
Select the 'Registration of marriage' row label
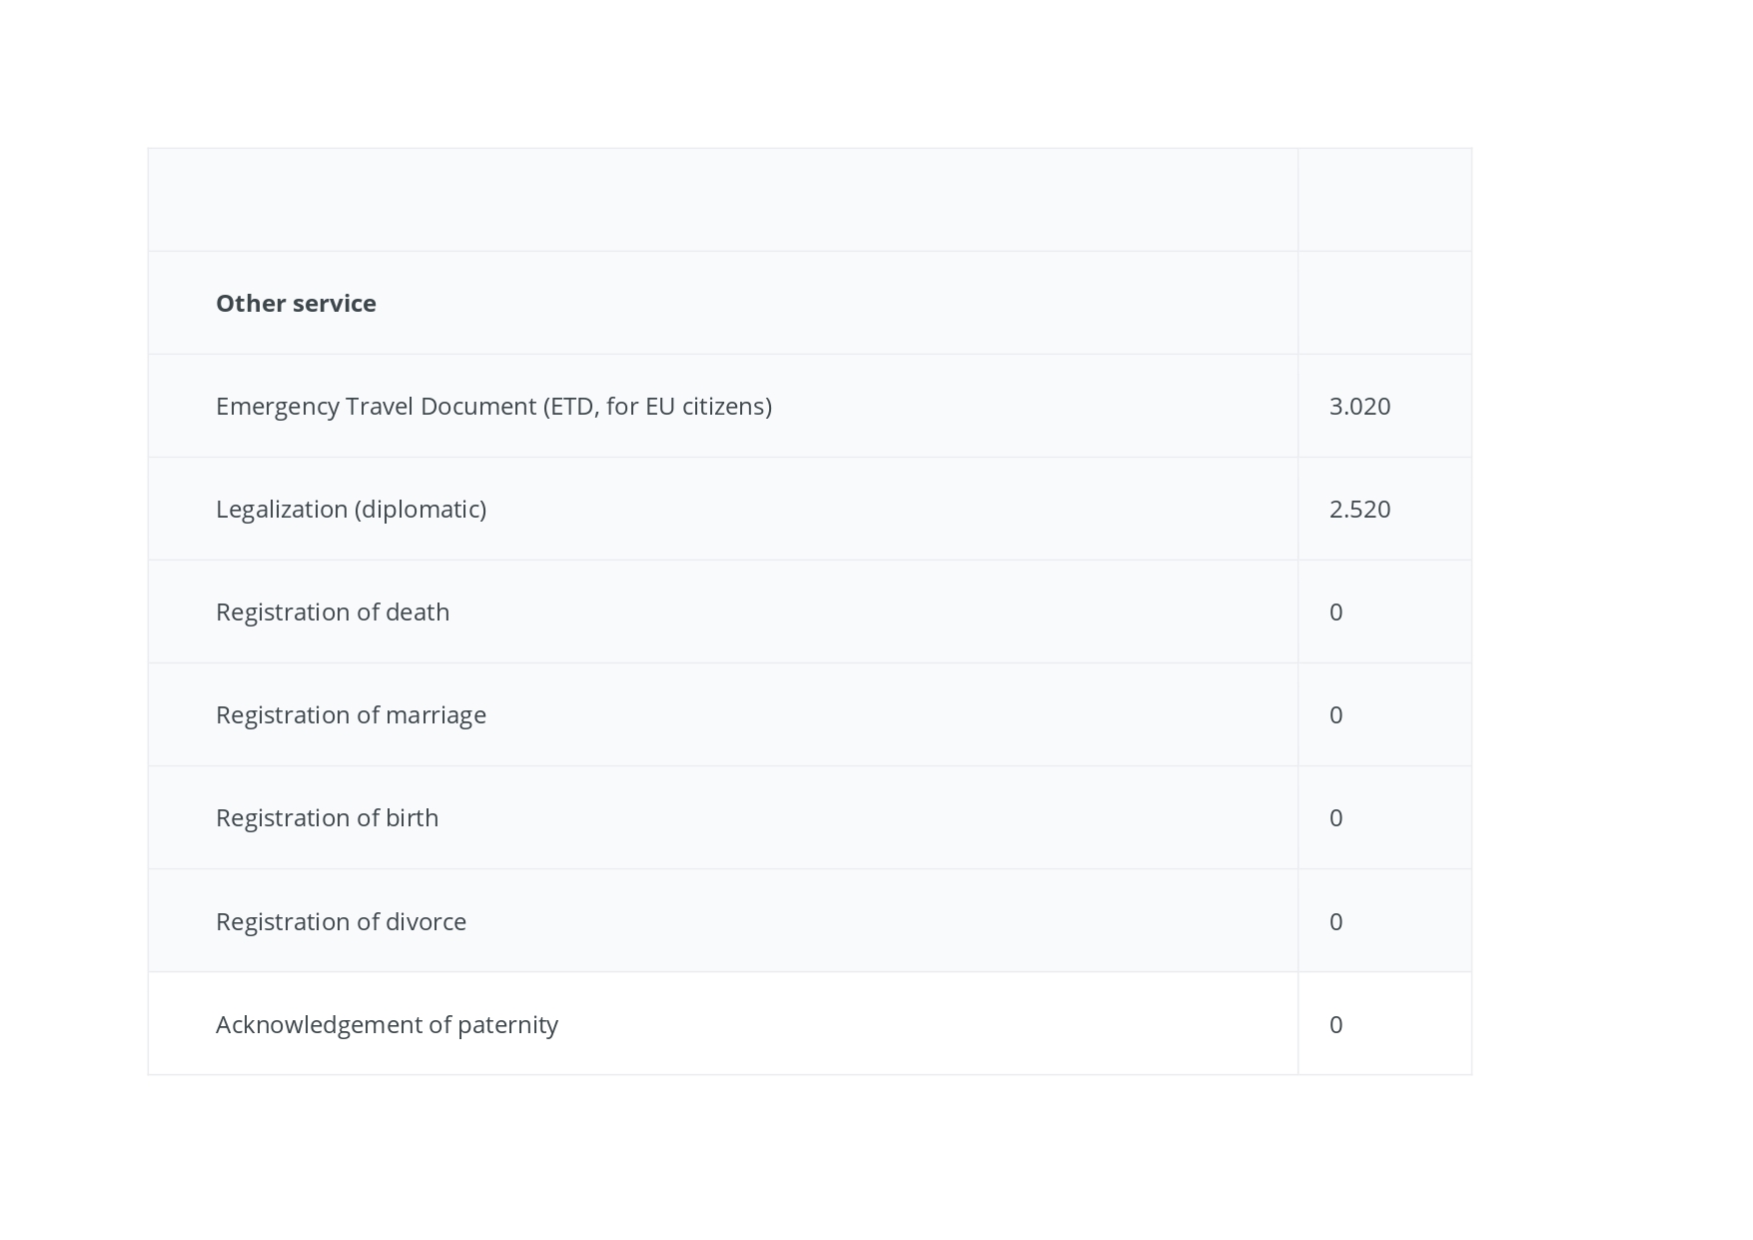pyautogui.click(x=351, y=714)
